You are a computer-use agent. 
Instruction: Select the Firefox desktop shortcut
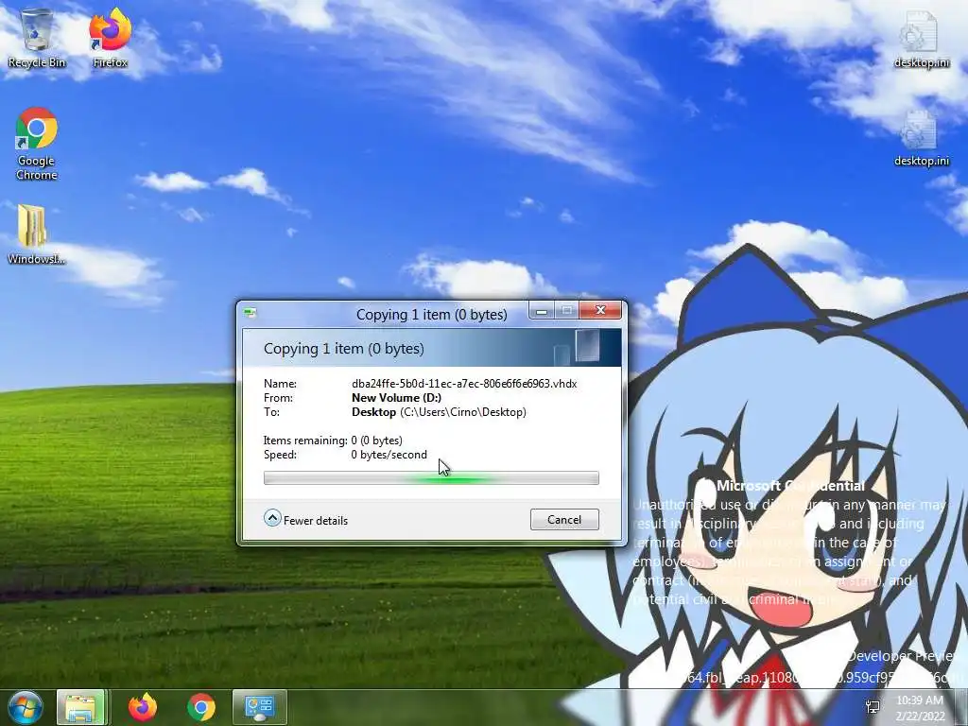[x=111, y=38]
